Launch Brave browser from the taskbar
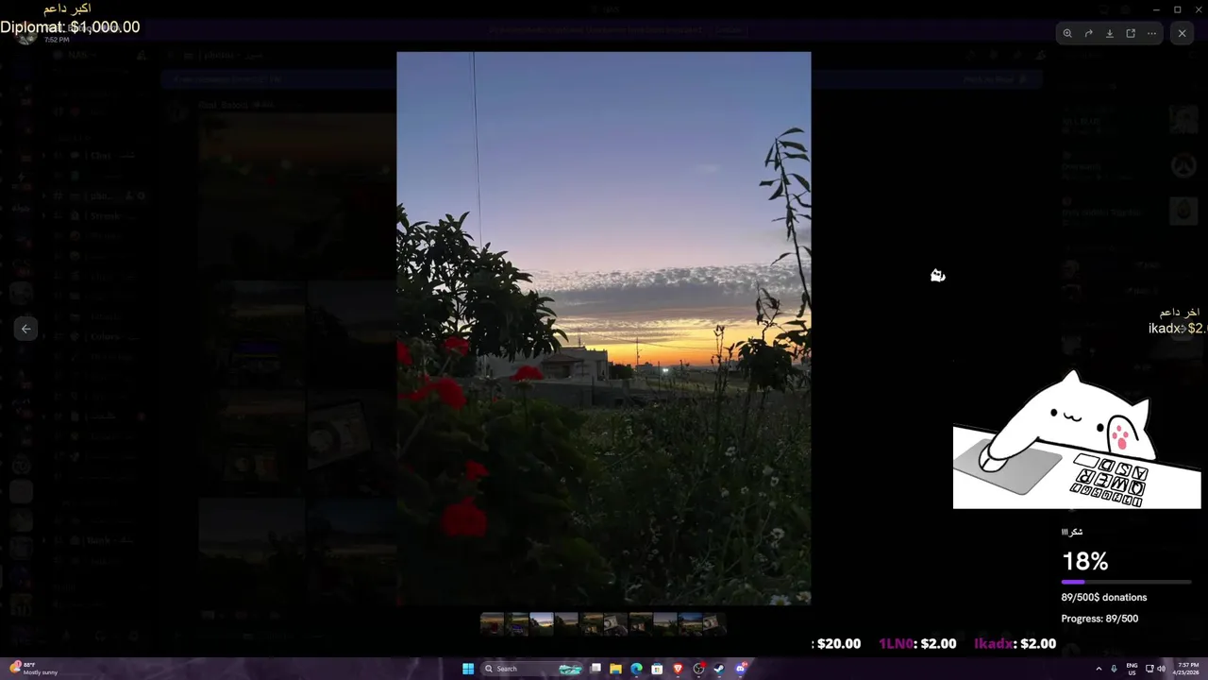 click(678, 669)
